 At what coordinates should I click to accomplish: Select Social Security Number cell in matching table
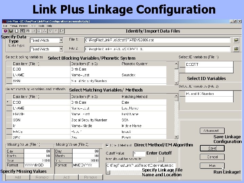(96, 120)
